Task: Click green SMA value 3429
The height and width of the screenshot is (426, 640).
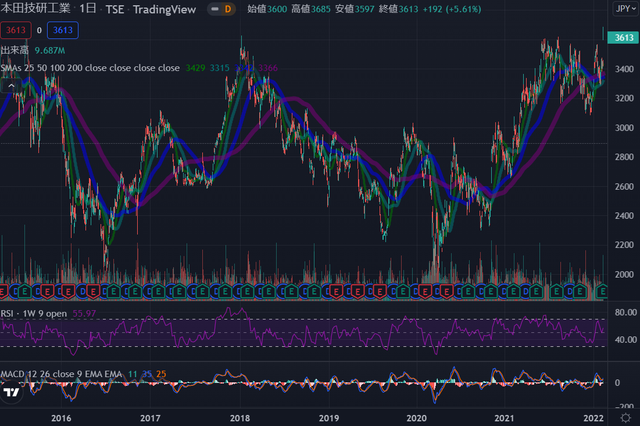Action: click(x=195, y=68)
